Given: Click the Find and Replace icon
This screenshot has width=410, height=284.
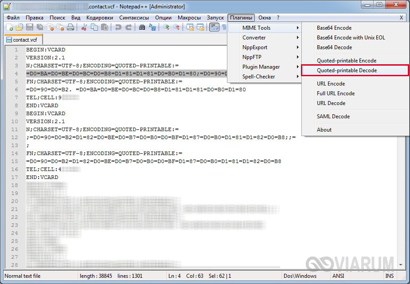Looking at the screenshot, I should tap(152, 27).
